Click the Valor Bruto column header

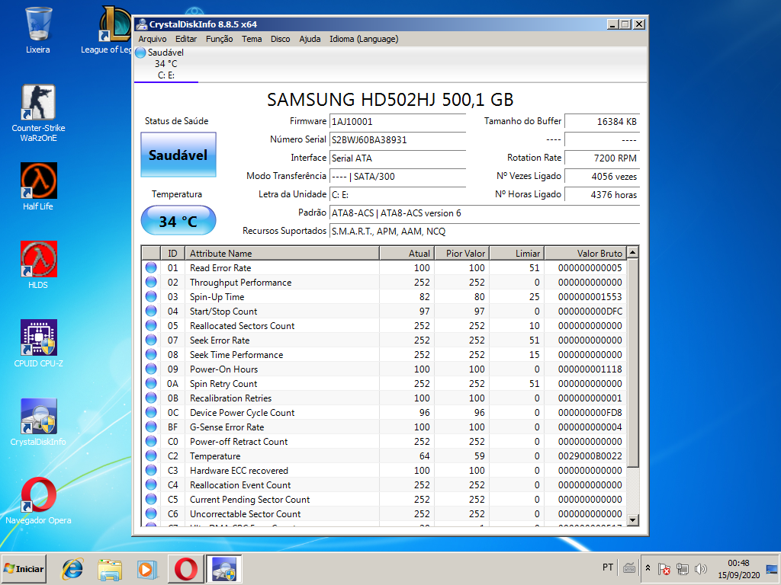click(585, 253)
